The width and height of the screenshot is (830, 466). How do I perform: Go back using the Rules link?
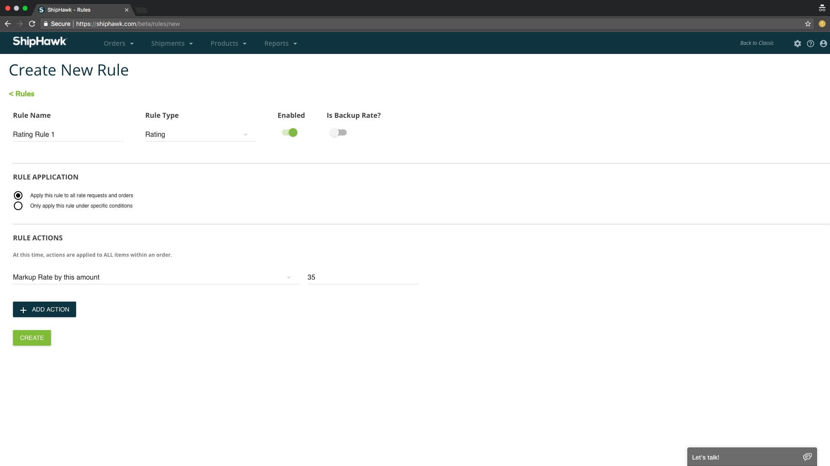point(22,94)
